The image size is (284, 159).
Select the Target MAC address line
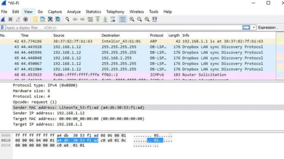coord(79,119)
